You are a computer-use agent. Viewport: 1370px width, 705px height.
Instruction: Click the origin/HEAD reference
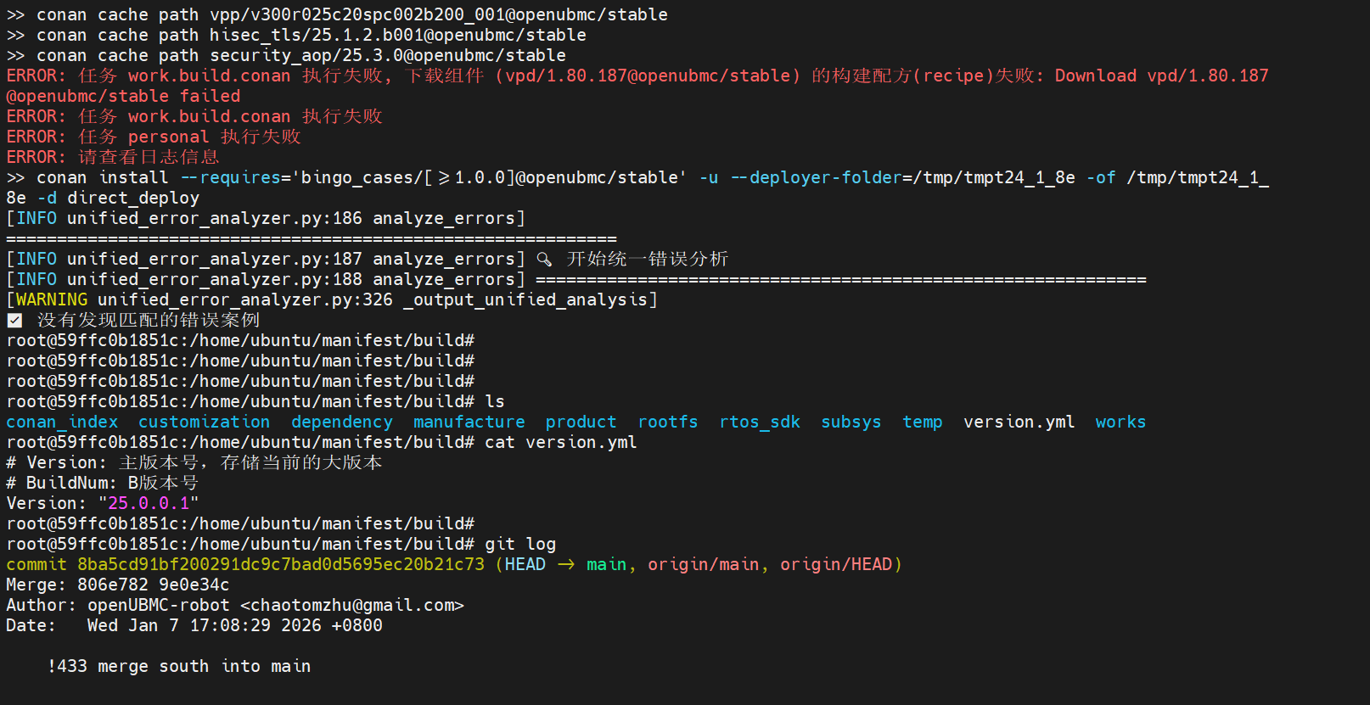(x=836, y=564)
